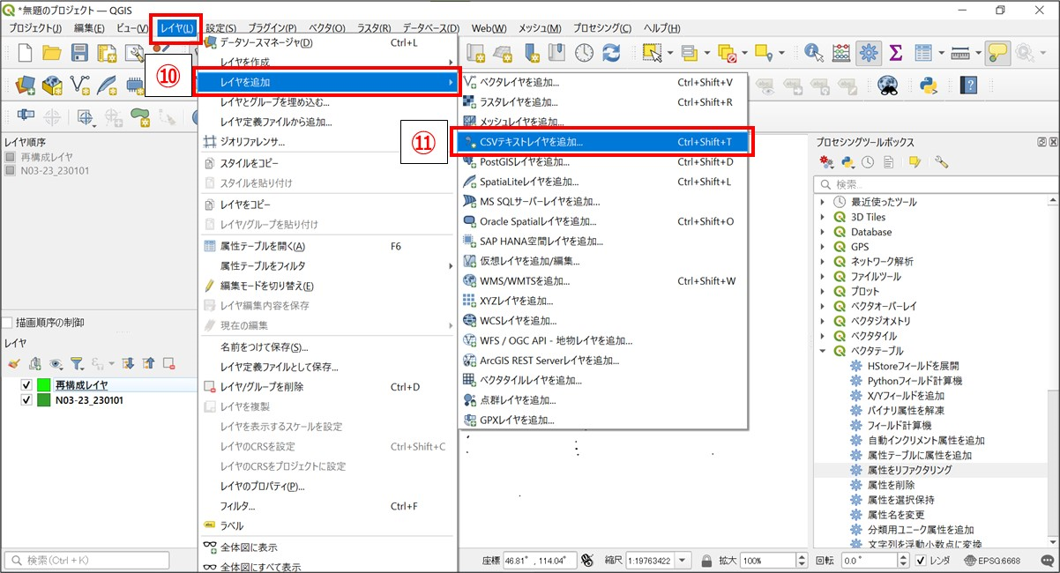Expand the 最近使ったツール group
Image resolution: width=1060 pixels, height=573 pixels.
(x=824, y=202)
